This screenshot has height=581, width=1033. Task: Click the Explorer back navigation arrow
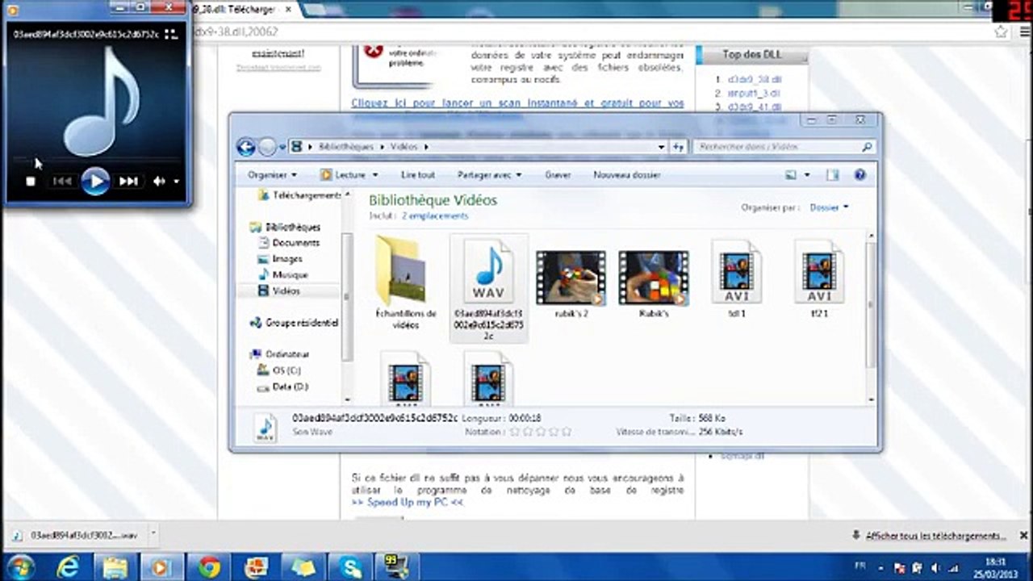(x=246, y=147)
